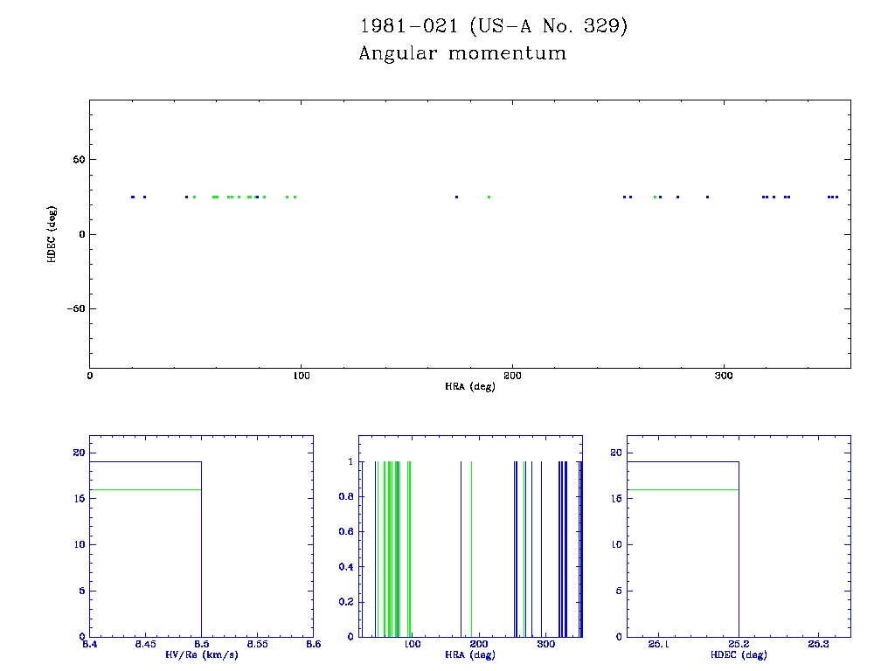Click the 'HRA (deg)' label under the top plot
895x671 pixels.
coord(470,385)
